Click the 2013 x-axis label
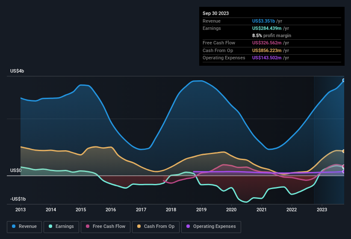This screenshot has height=239, width=351. click(21, 210)
